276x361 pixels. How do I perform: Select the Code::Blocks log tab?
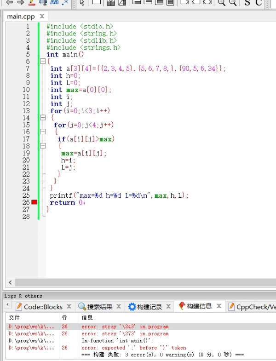(x=42, y=307)
